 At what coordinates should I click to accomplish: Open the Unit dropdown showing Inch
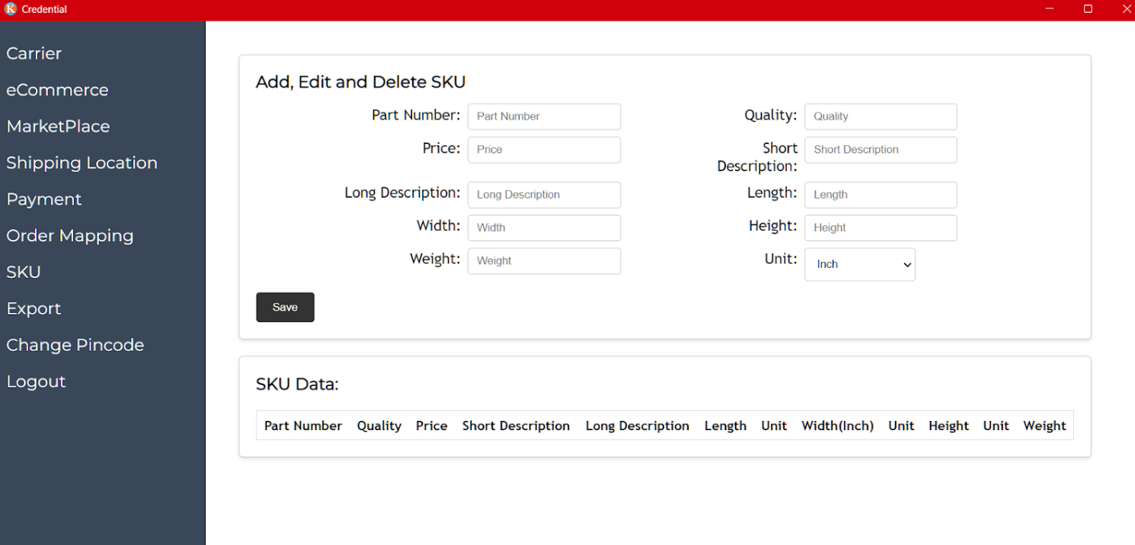coord(860,264)
